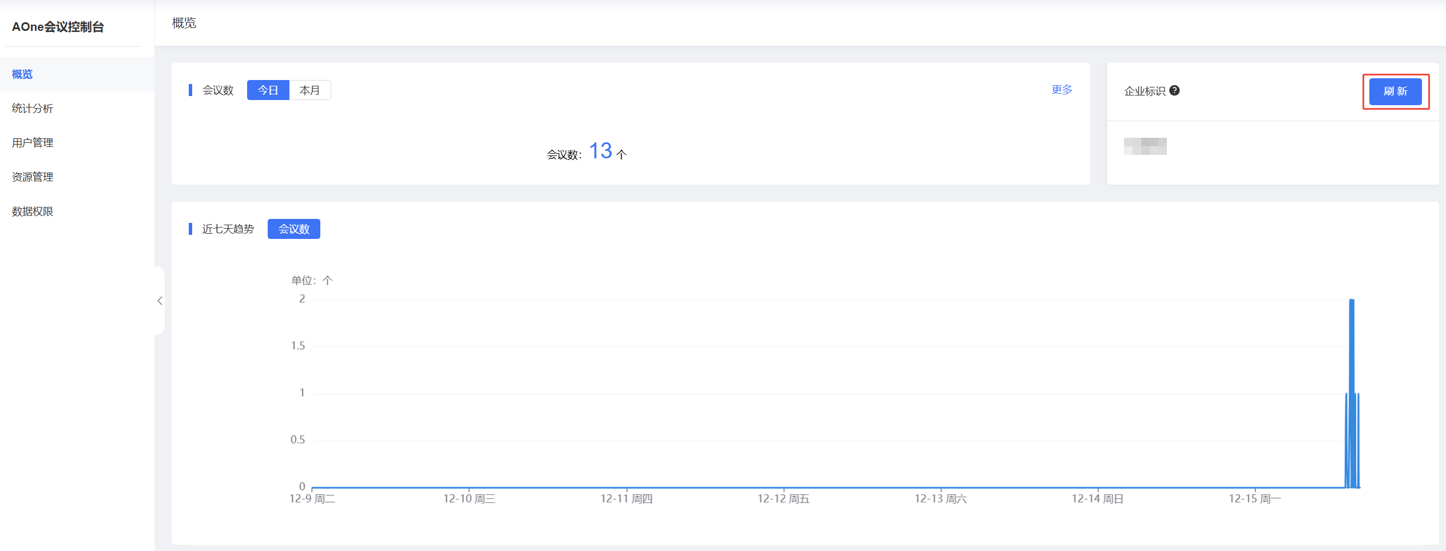1446x551 pixels.
Task: Click the 概览 page header title
Action: [x=184, y=23]
